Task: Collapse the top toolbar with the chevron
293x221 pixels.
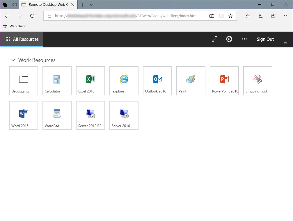Action: click(285, 42)
